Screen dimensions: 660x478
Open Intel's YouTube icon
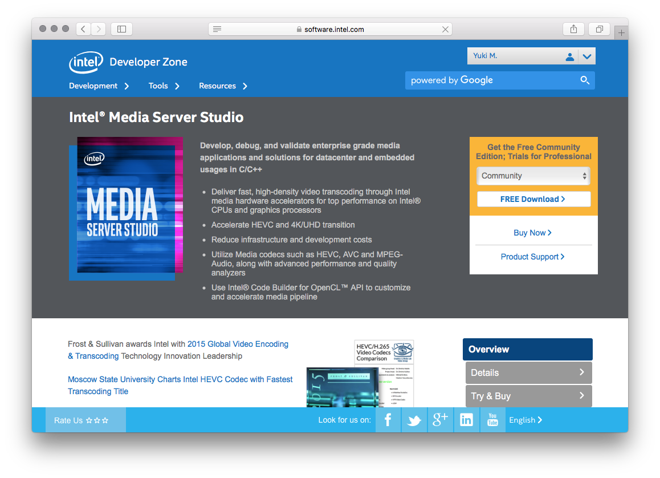pos(492,420)
